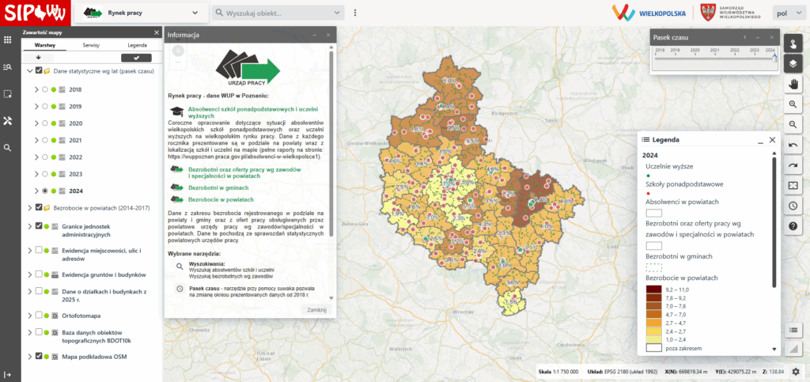This screenshot has height=382, width=810.
Task: Collapse Dane statystyczne wg lat group
Action: point(29,70)
